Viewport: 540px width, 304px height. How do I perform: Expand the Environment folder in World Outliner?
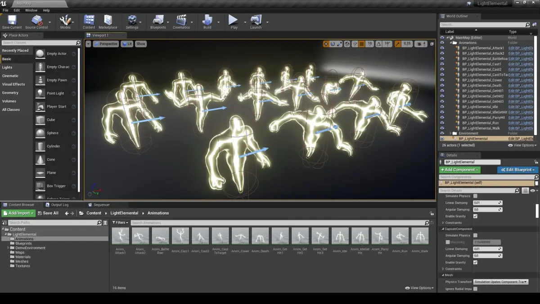[450, 133]
